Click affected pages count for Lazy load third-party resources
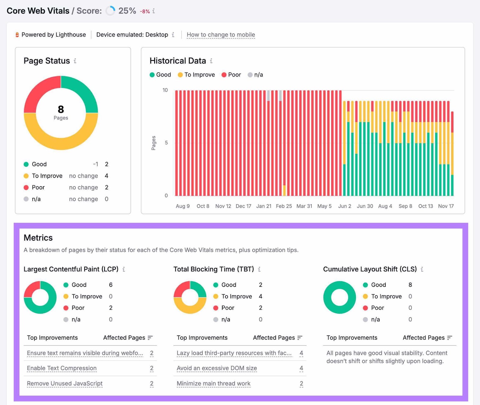Screen dimensions: 480x405 point(301,353)
